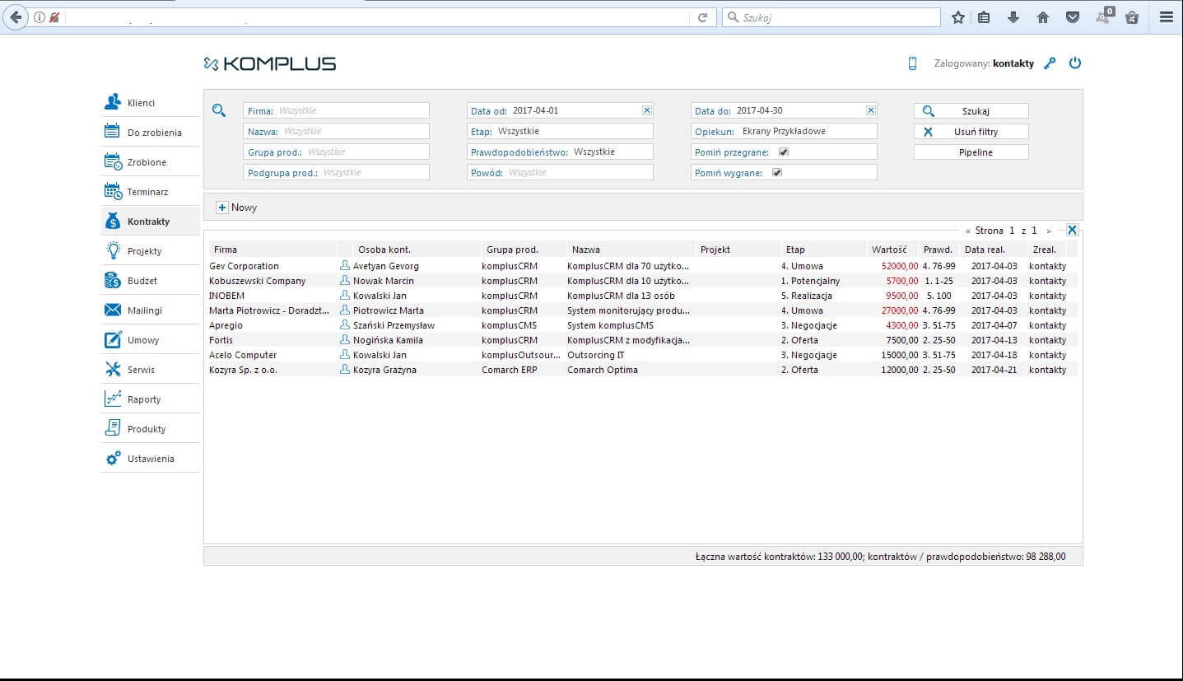Click the Firma filter input

tap(337, 110)
